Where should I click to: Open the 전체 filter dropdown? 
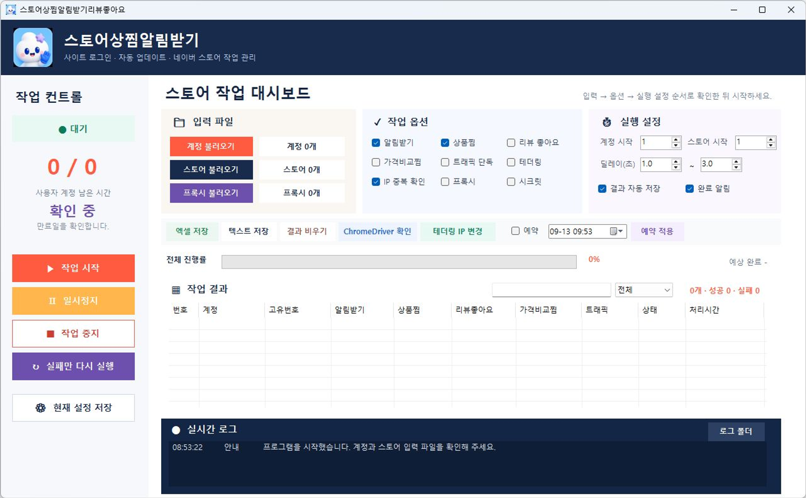[644, 290]
